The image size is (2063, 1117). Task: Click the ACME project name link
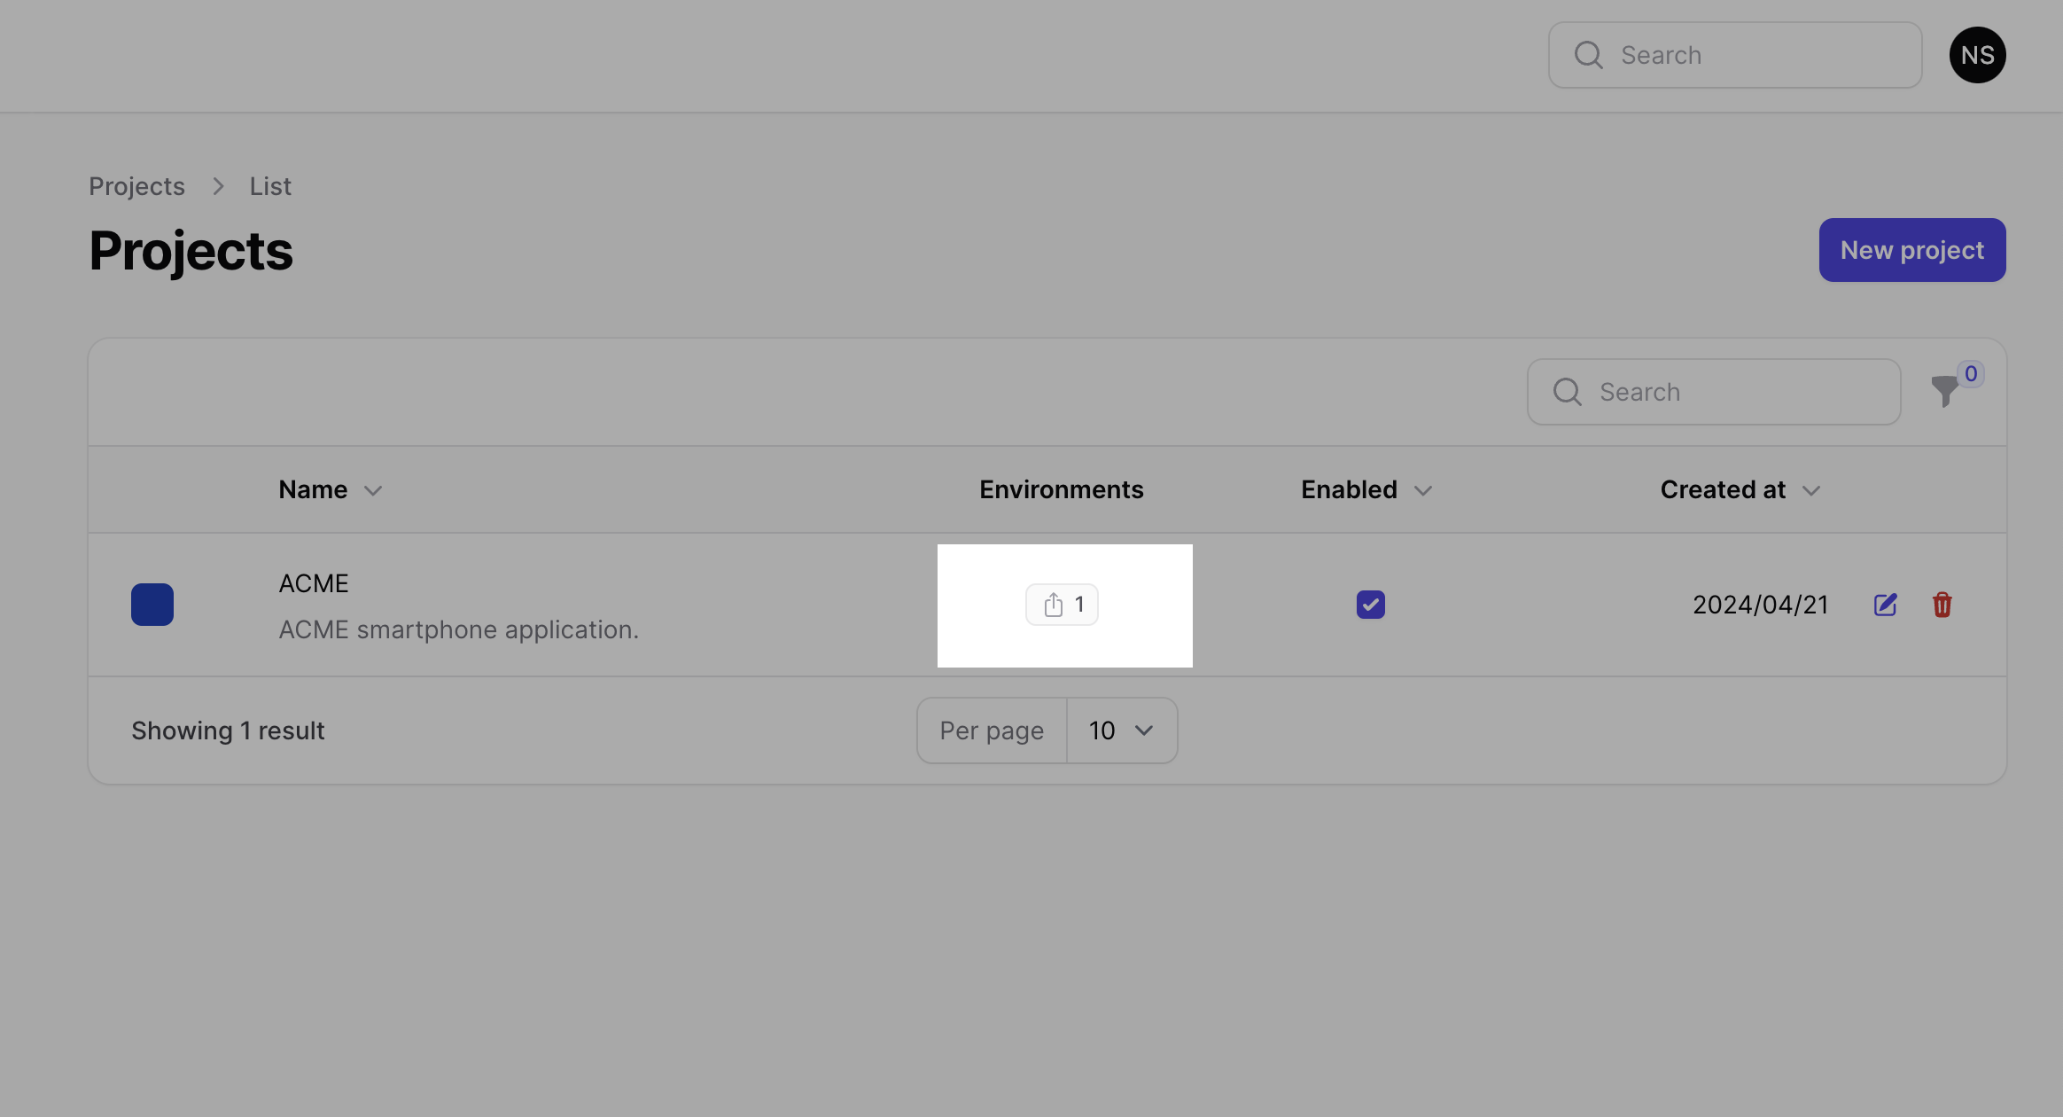coord(312,582)
